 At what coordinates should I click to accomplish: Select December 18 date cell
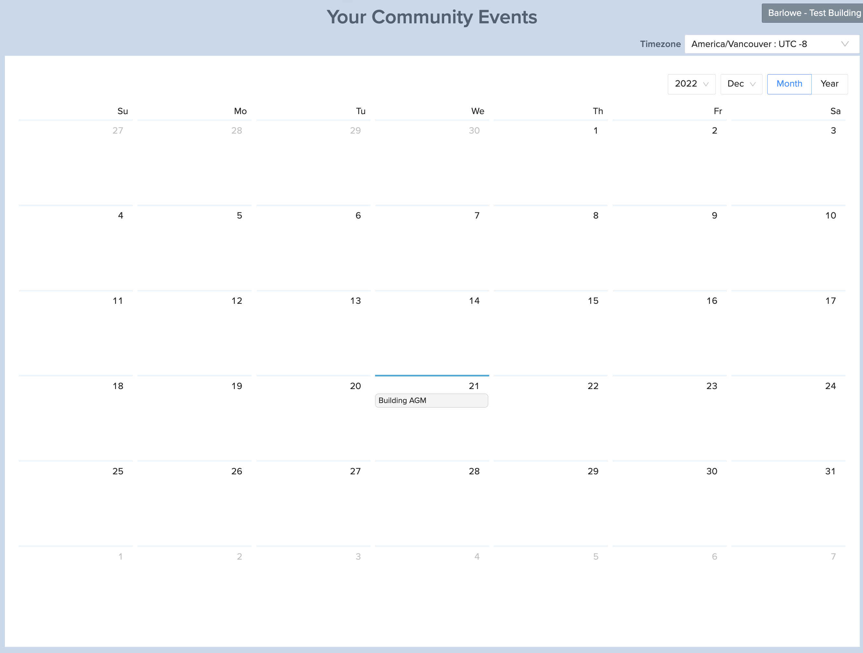[76, 417]
